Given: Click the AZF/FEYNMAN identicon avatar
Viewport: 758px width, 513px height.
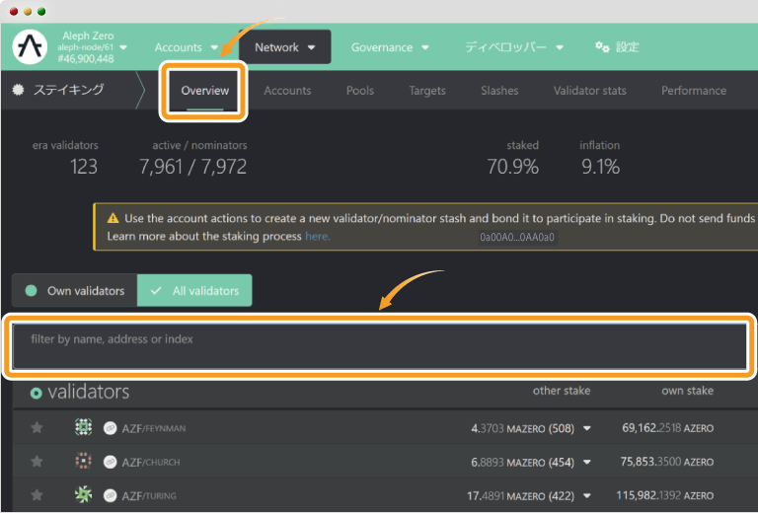Looking at the screenshot, I should coord(84,428).
